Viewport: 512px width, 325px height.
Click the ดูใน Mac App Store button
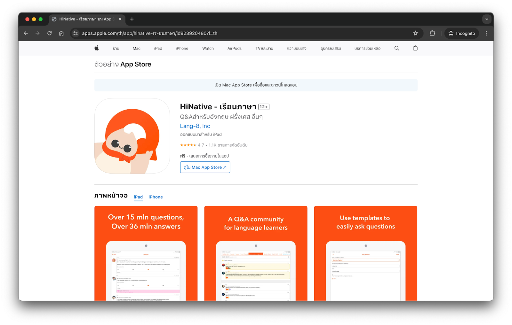[x=205, y=167]
